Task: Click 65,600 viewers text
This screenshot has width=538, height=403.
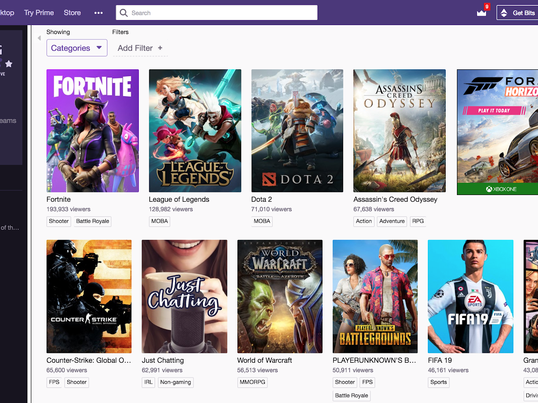Action: (x=67, y=370)
